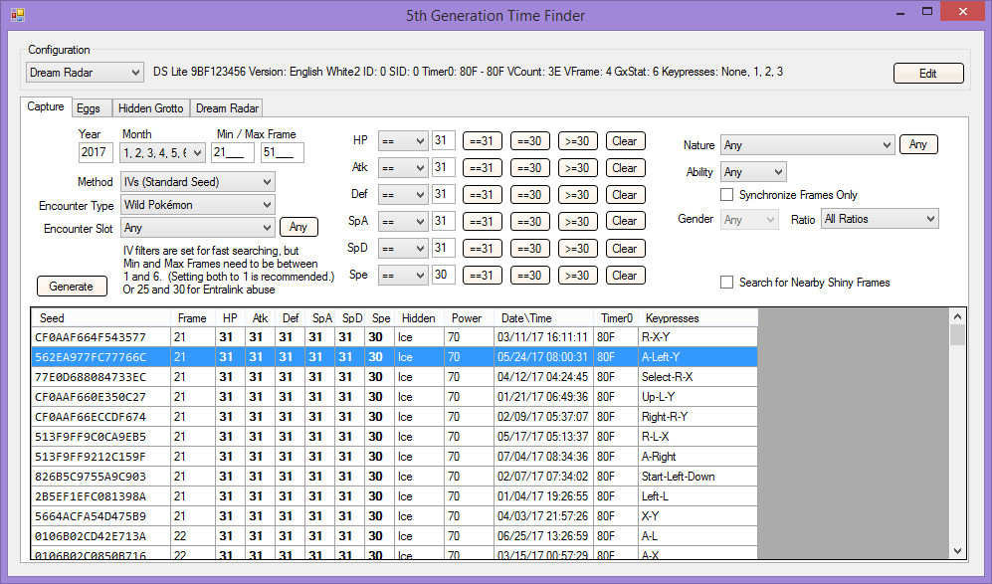Viewport: 992px width, 584px height.
Task: Open the HP comparison operator dropdown
Action: 403,141
